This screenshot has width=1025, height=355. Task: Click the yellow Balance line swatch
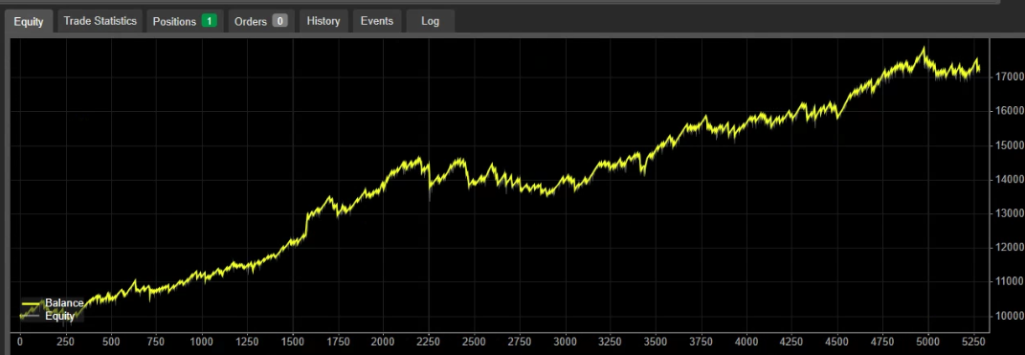tap(32, 304)
